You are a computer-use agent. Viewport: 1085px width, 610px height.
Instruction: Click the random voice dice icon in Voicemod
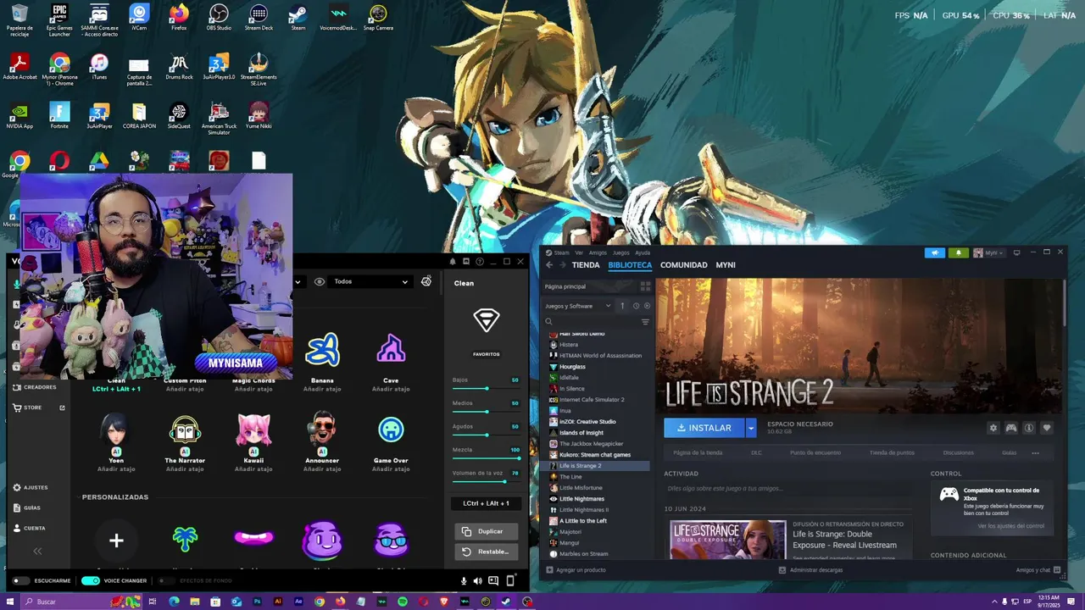point(426,281)
